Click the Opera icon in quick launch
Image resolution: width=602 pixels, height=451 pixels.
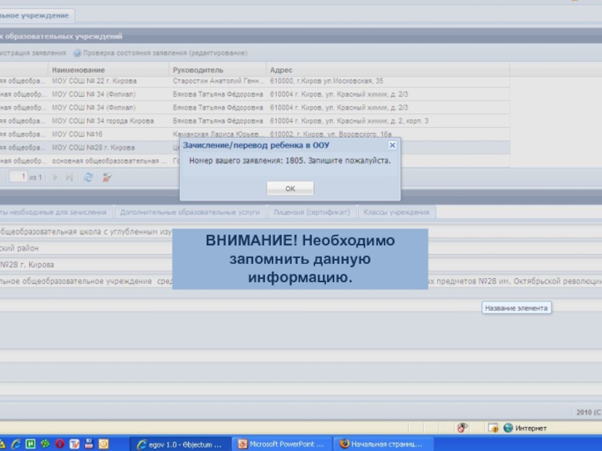tap(59, 443)
